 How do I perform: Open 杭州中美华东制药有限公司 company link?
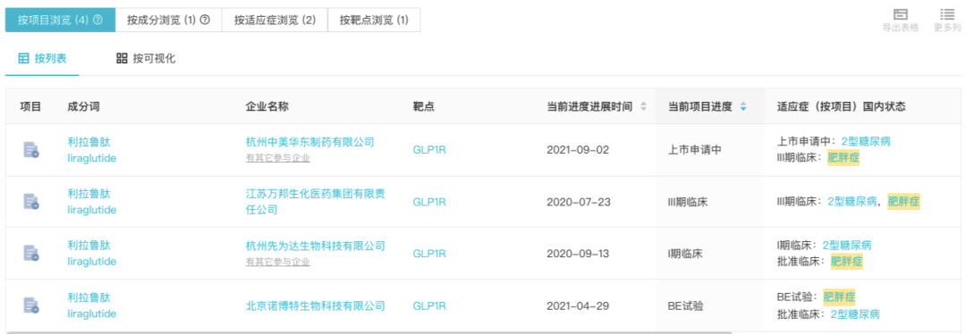click(309, 142)
